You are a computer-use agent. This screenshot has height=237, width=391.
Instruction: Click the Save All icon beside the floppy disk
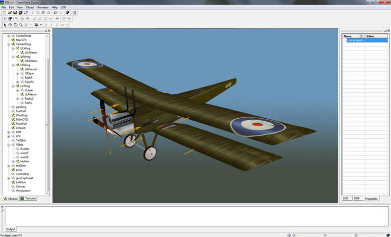(x=21, y=13)
